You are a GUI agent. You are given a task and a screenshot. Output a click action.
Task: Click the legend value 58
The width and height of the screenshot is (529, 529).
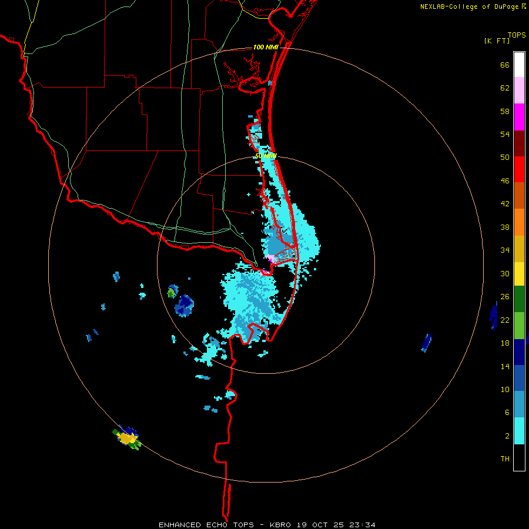tap(505, 111)
